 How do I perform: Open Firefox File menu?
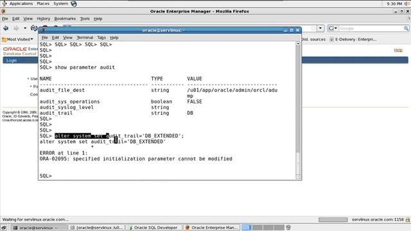tap(5, 19)
